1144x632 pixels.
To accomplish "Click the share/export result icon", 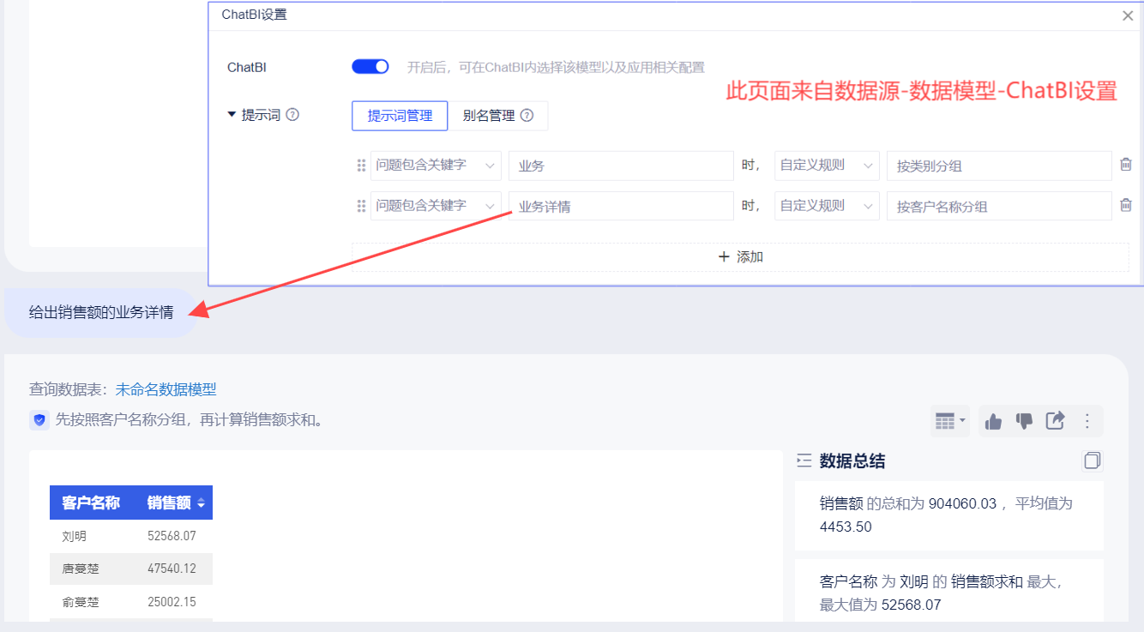I will pos(1055,421).
